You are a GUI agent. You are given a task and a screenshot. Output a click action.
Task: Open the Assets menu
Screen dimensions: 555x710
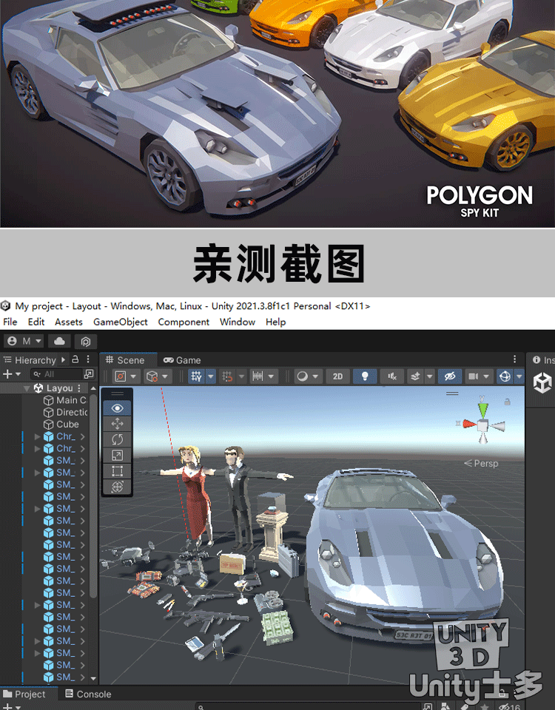coord(69,322)
